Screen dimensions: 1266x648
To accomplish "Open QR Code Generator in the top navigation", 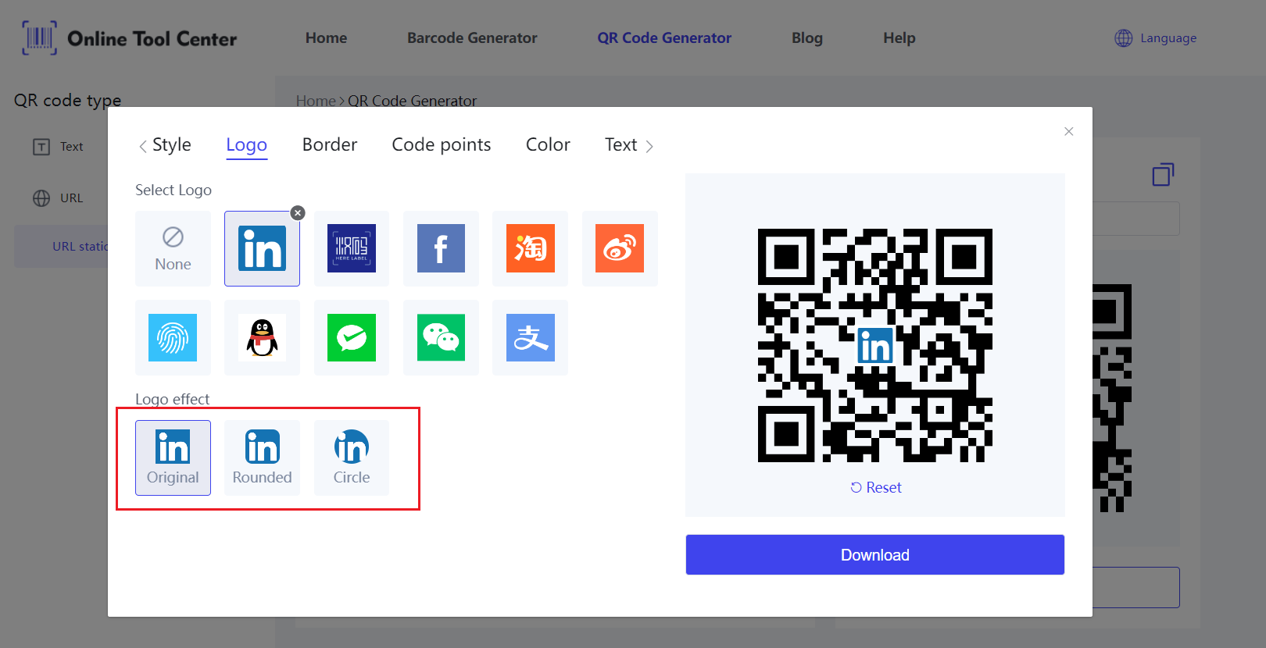I will tap(664, 37).
